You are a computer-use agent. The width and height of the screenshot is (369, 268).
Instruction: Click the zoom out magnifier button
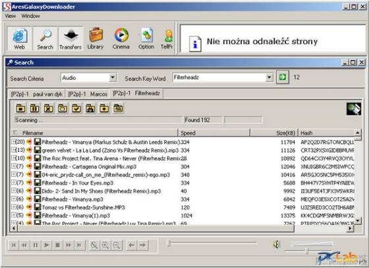pyautogui.click(x=116, y=245)
